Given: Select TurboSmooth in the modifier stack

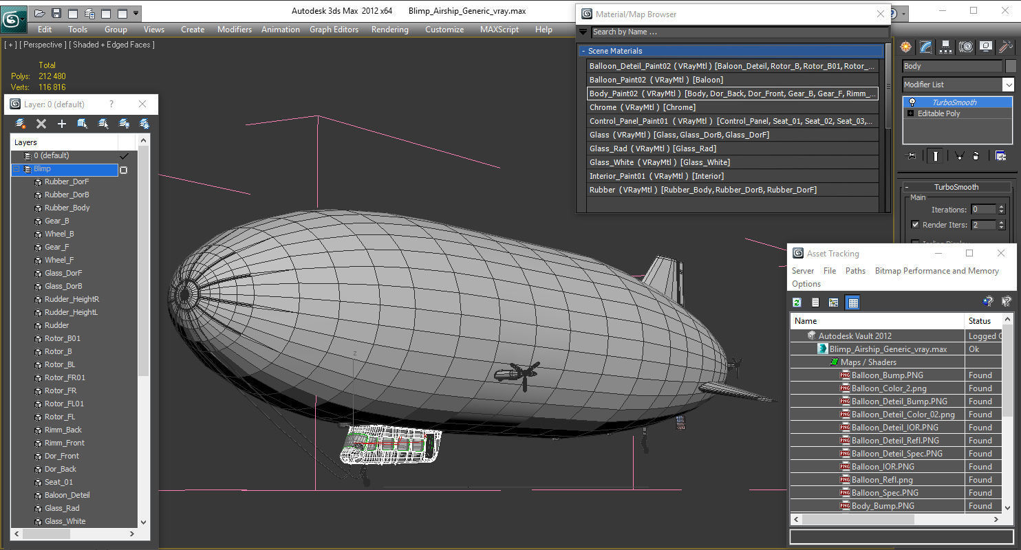Looking at the screenshot, I should (958, 102).
